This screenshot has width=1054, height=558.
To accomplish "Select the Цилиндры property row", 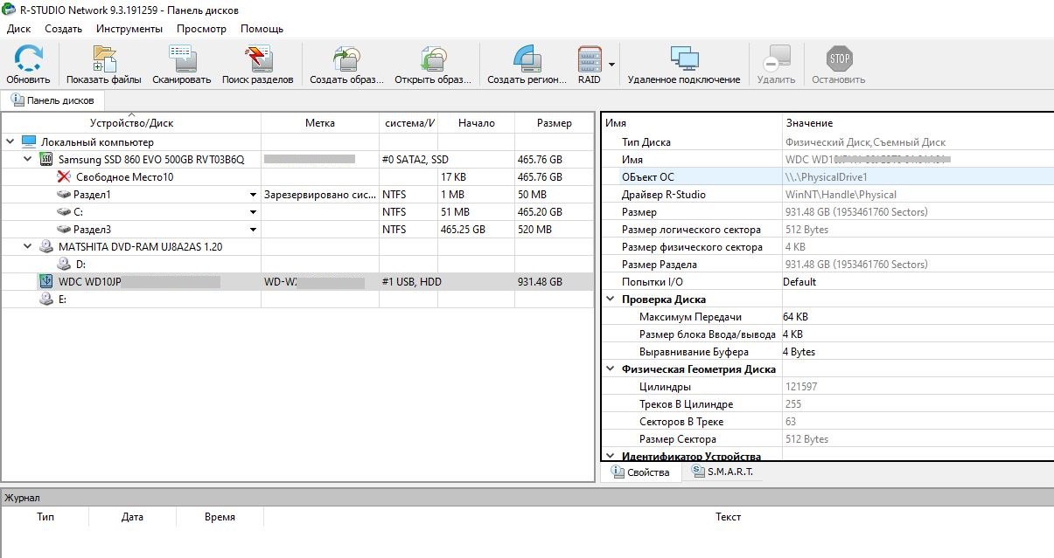I will pos(827,386).
